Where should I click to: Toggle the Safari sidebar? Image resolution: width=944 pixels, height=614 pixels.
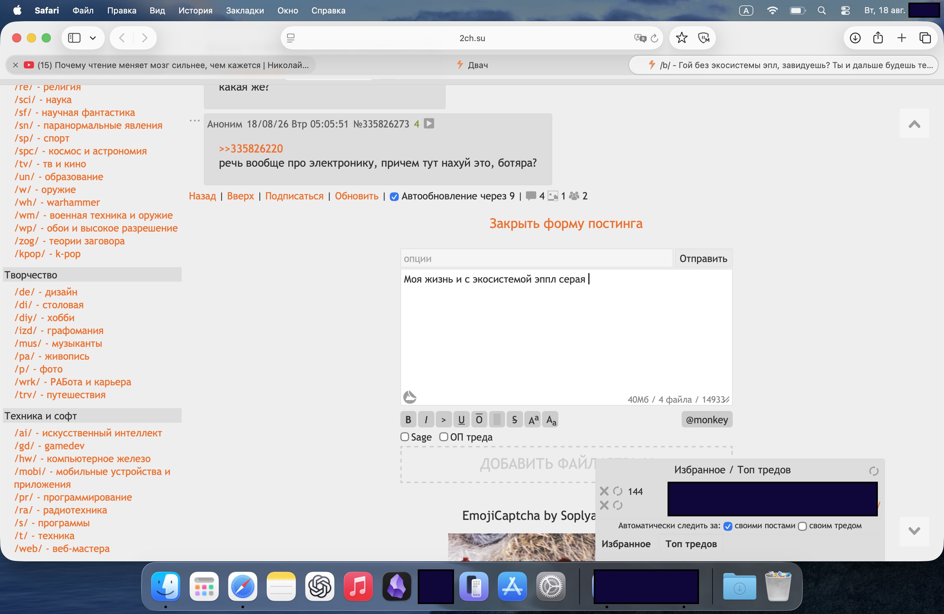(74, 38)
